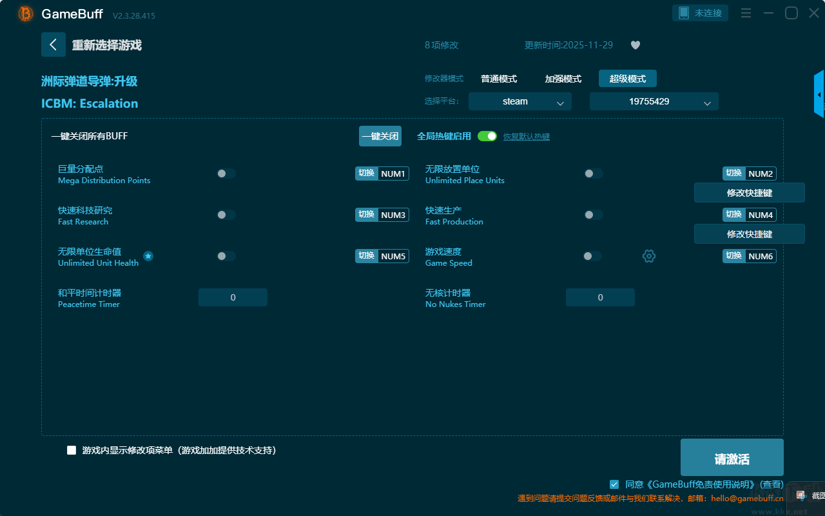825x516 pixels.
Task: Select 超级模式 trainer mode
Action: click(628, 79)
